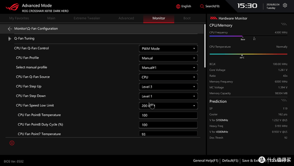This screenshot has width=294, height=166.
Task: Click the ROG logo icon
Action: [12, 7]
